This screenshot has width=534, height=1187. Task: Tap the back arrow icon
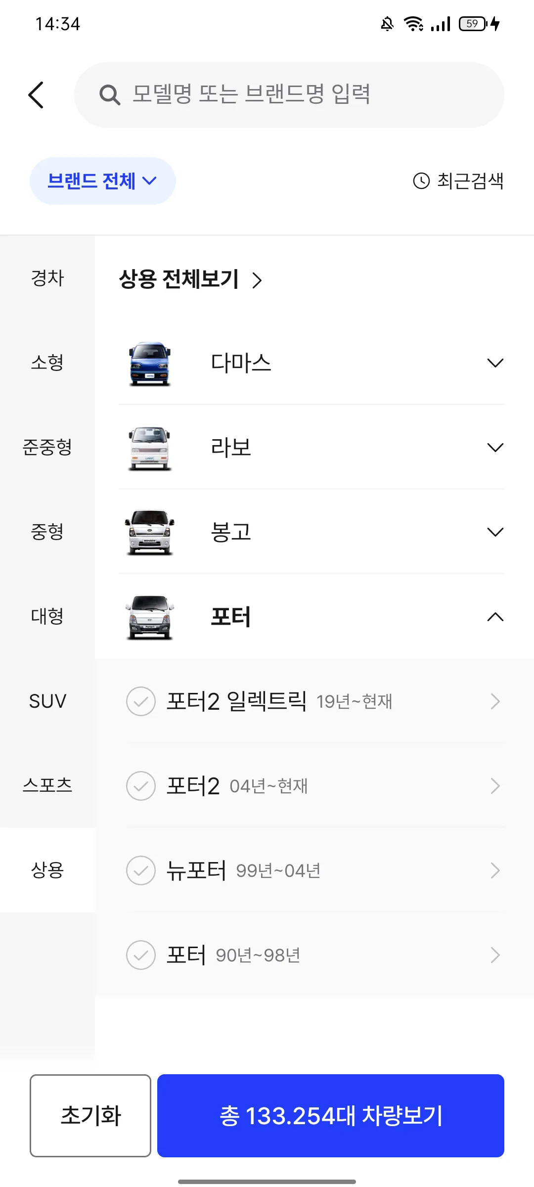[x=36, y=95]
